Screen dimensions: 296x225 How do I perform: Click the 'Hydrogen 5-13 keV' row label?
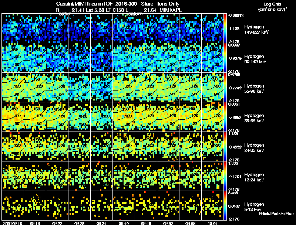point(254,207)
